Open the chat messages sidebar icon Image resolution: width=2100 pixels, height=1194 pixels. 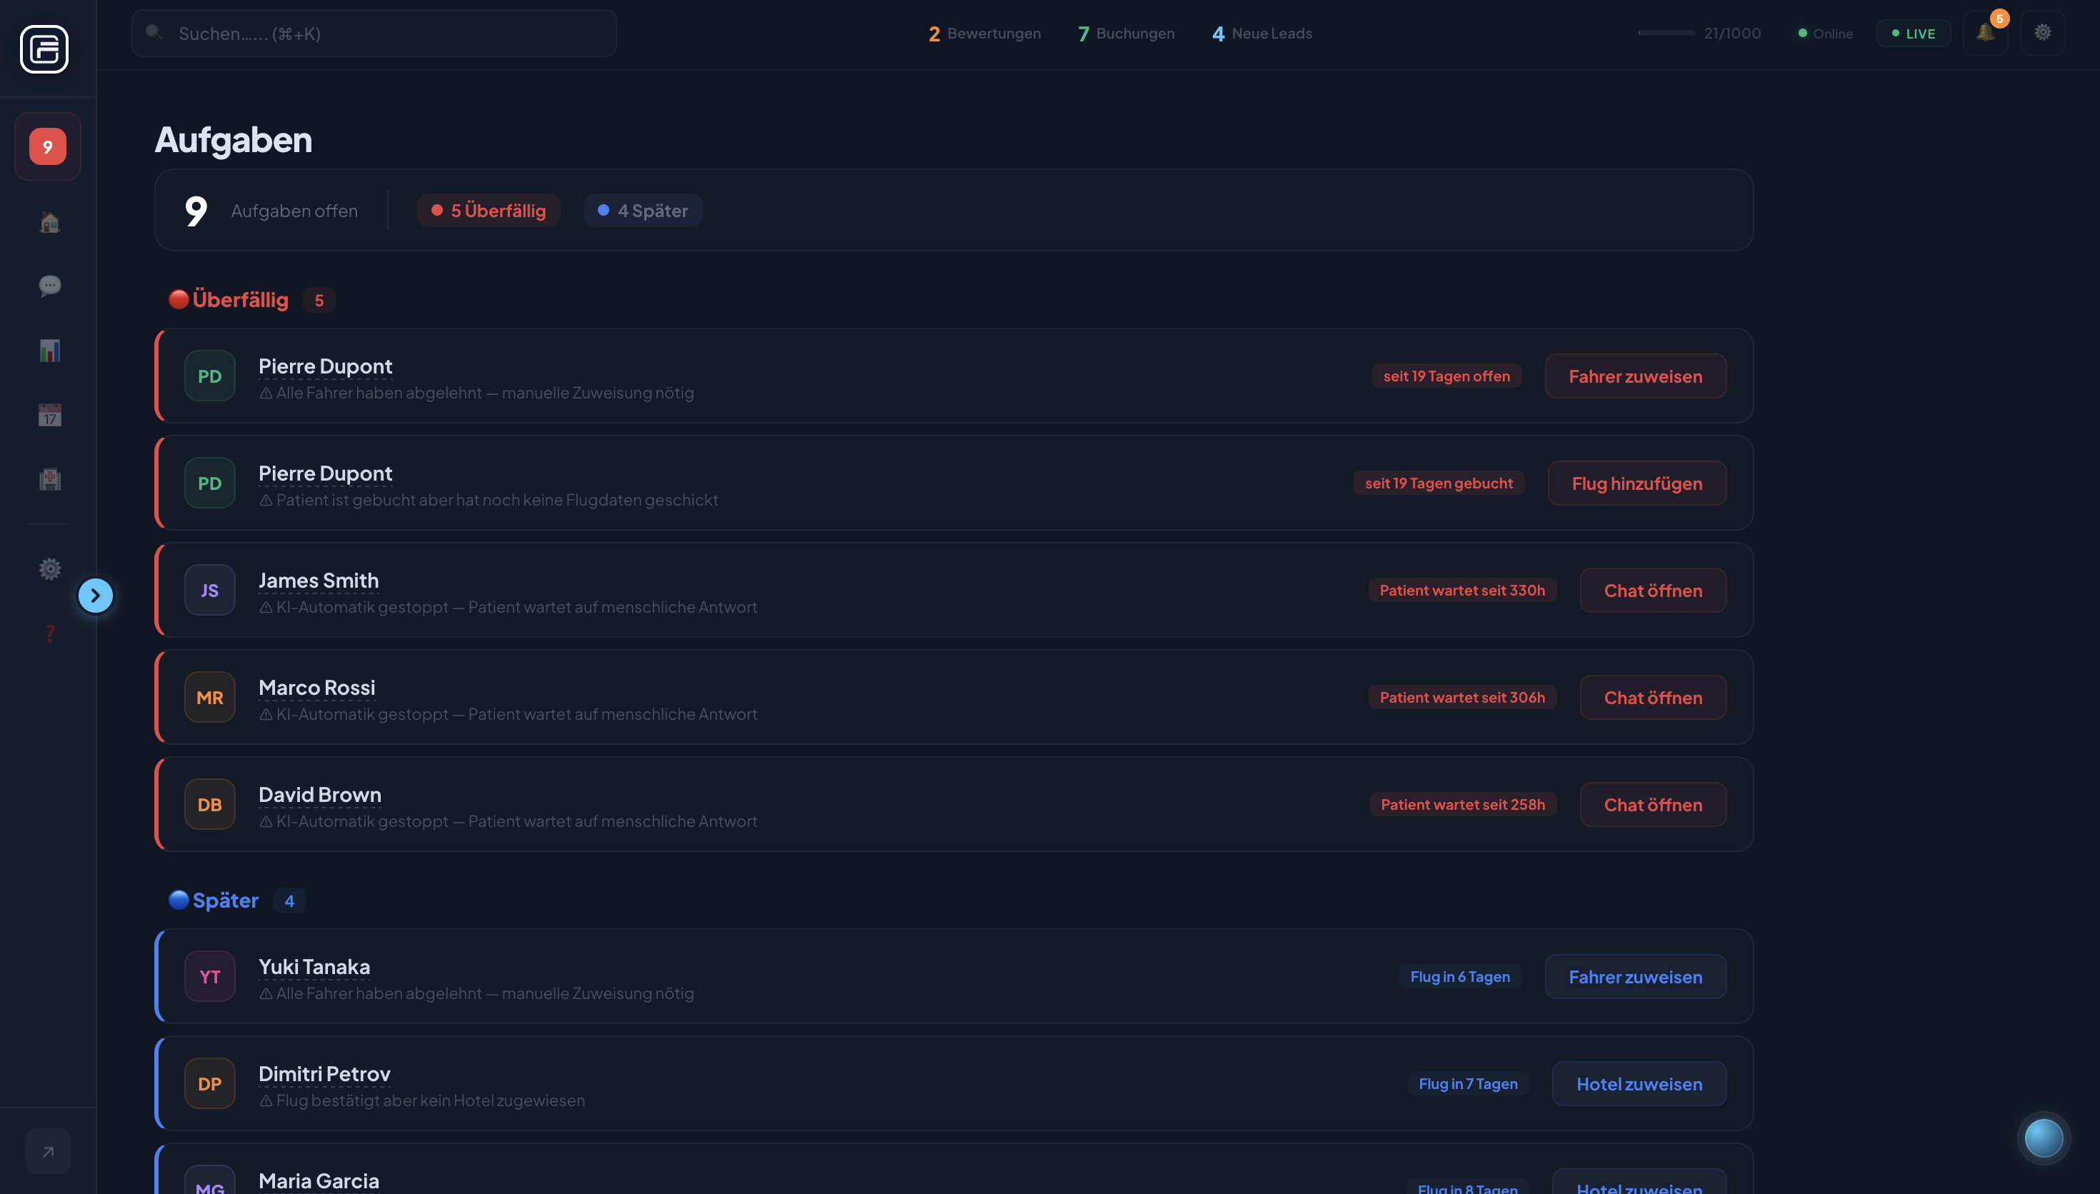pos(49,286)
